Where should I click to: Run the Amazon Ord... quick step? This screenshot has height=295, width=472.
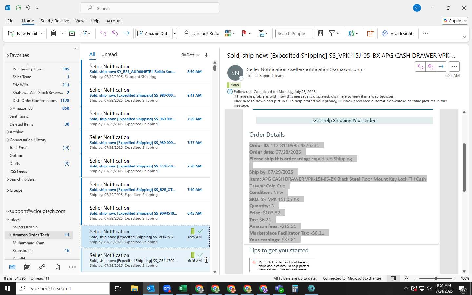pos(154,33)
